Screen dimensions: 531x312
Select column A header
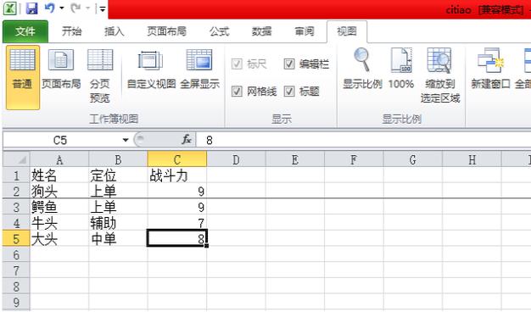(59, 159)
